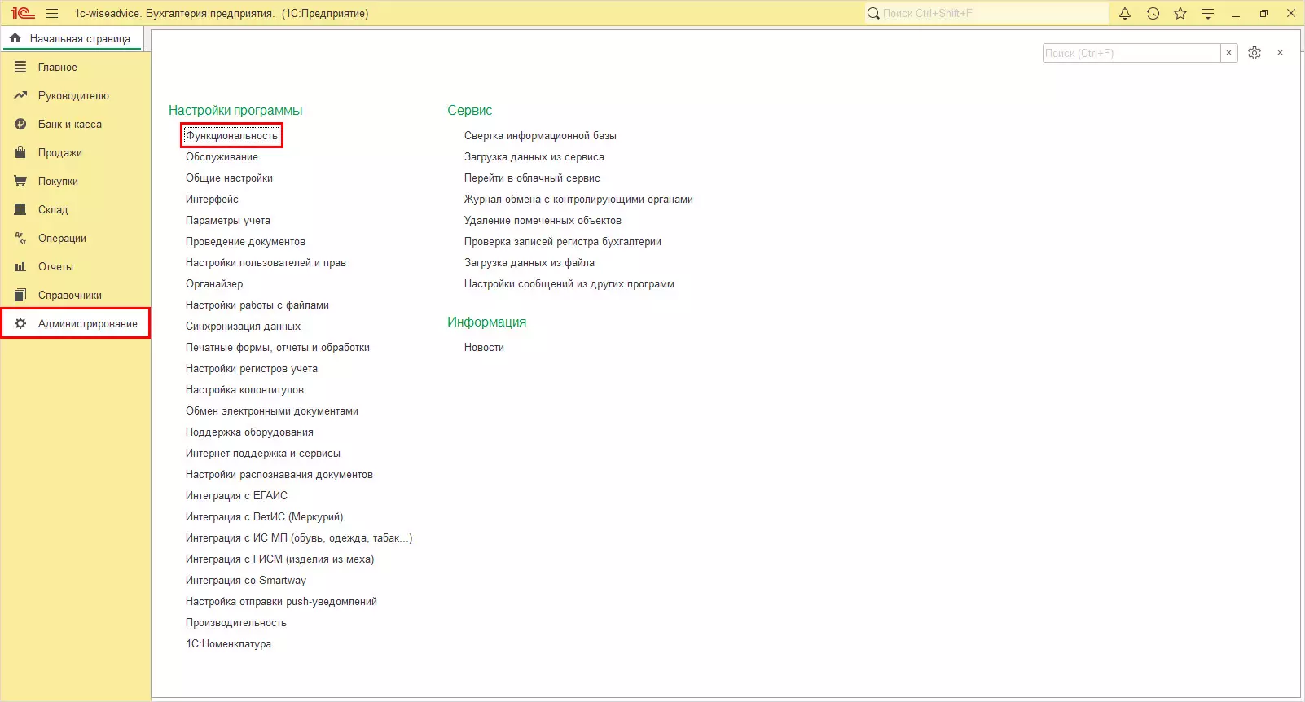
Task: Open Печатные формы, отчеты и обработки
Action: click(x=278, y=347)
